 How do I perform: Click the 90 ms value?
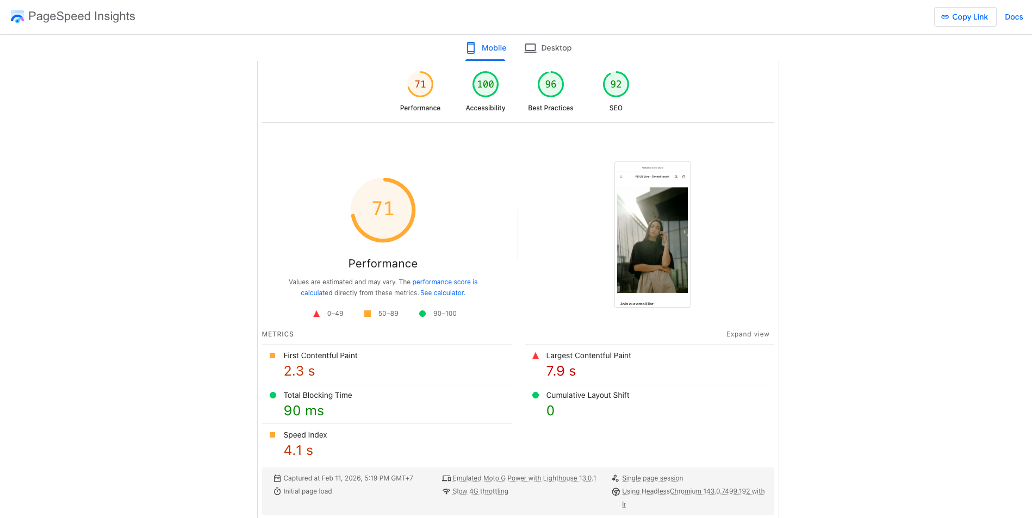click(x=303, y=411)
